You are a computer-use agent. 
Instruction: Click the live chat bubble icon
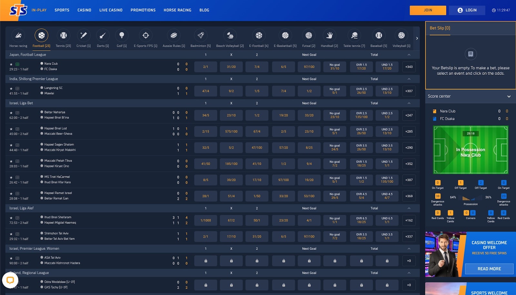[x=10, y=280]
